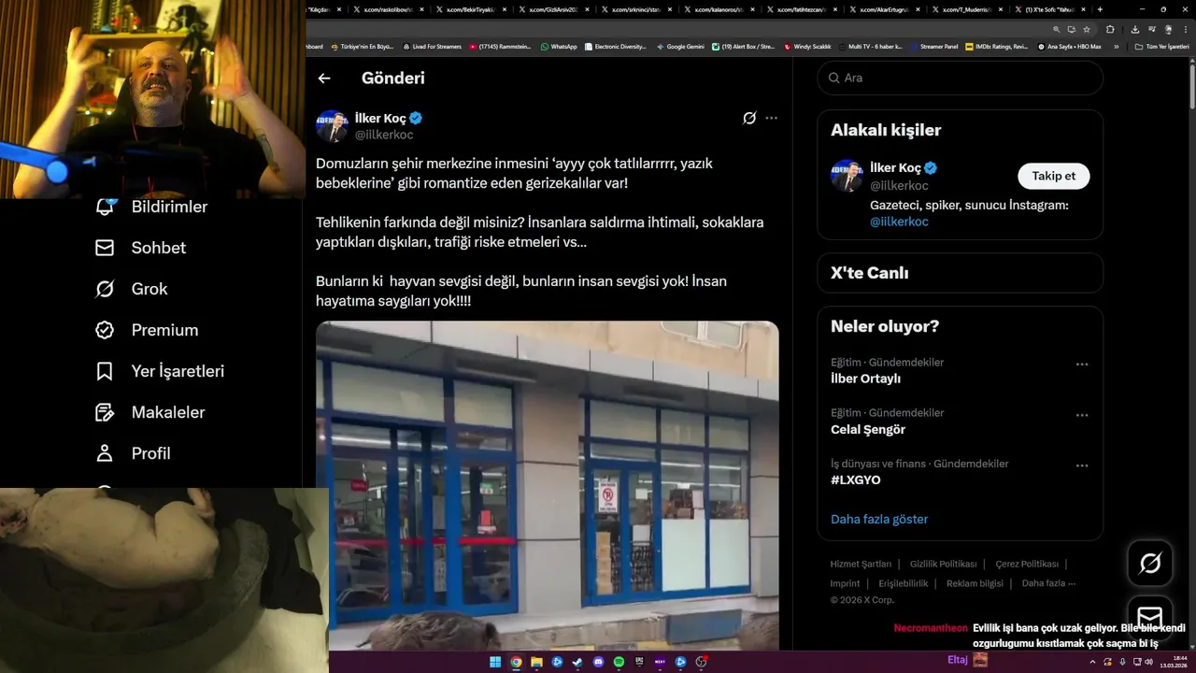Open more options for İlber Ortaylı trend
Viewport: 1196px width, 673px height.
point(1082,365)
